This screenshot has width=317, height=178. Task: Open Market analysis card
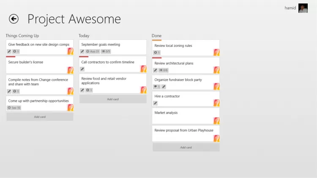point(186,116)
